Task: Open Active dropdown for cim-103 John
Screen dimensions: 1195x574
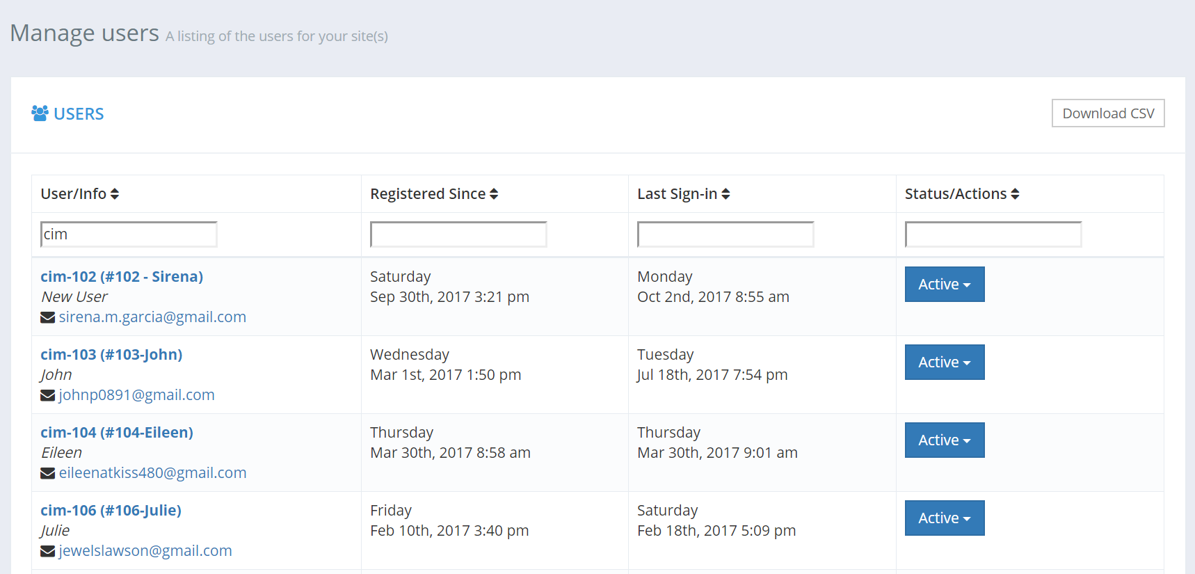Action: click(945, 362)
